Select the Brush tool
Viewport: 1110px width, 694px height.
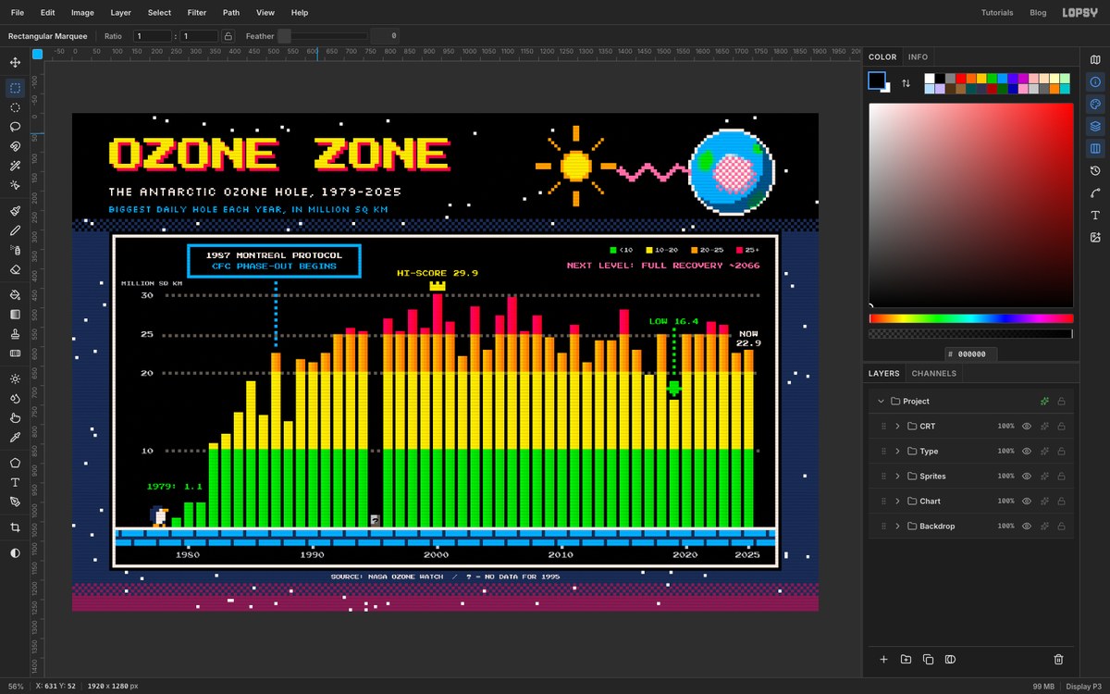tap(15, 212)
